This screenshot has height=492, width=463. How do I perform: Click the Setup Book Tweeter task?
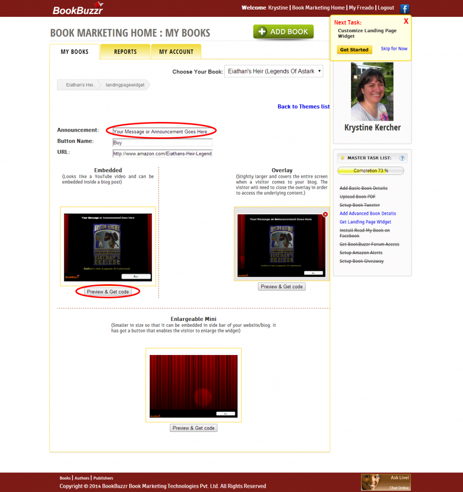(360, 205)
